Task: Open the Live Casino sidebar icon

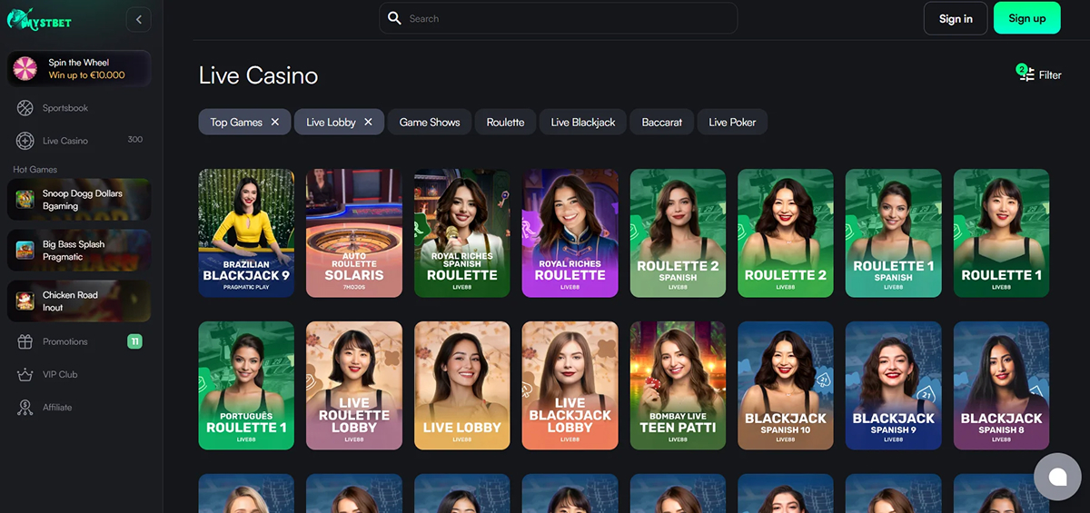Action: 25,141
